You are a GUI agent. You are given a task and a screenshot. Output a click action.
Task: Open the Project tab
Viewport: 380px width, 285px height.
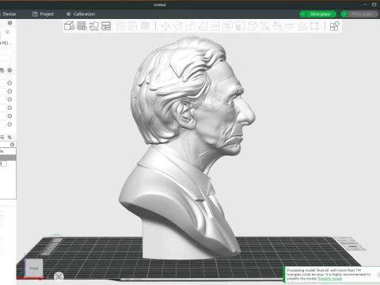pos(43,14)
